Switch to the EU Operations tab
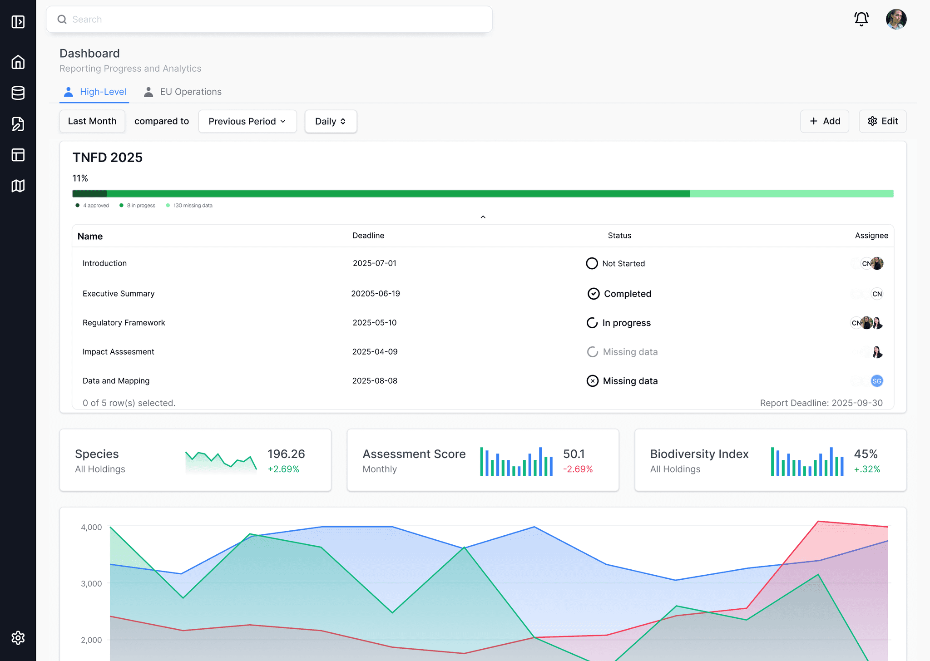The width and height of the screenshot is (930, 661). point(183,92)
